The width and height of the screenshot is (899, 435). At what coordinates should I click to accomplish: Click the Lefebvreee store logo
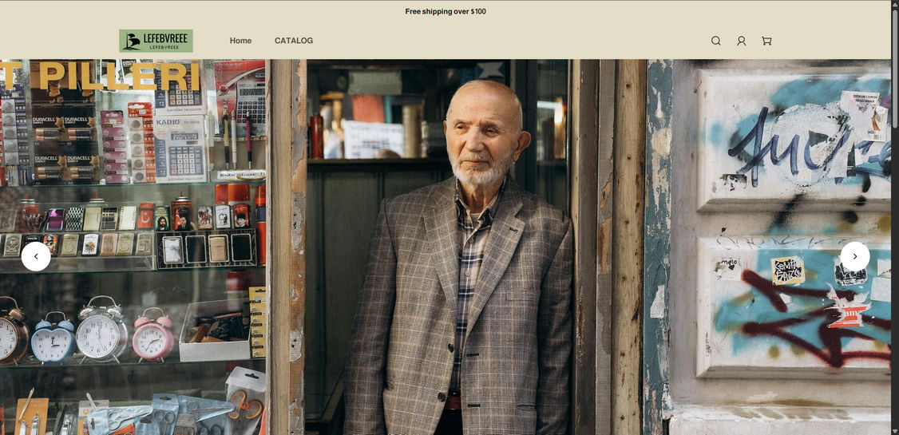coord(156,41)
